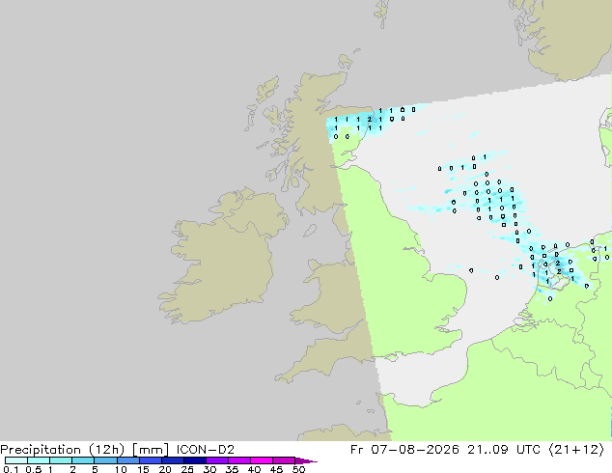Screen dimensions: 612x473
Task: Select the 2–5 mm legend color swatch
Action: [83, 460]
